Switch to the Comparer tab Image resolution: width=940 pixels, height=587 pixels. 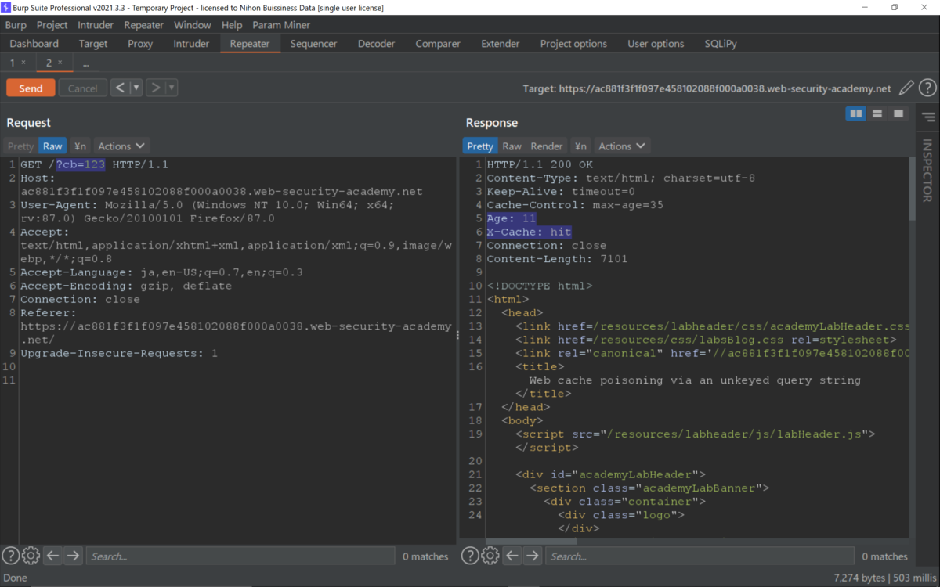438,44
